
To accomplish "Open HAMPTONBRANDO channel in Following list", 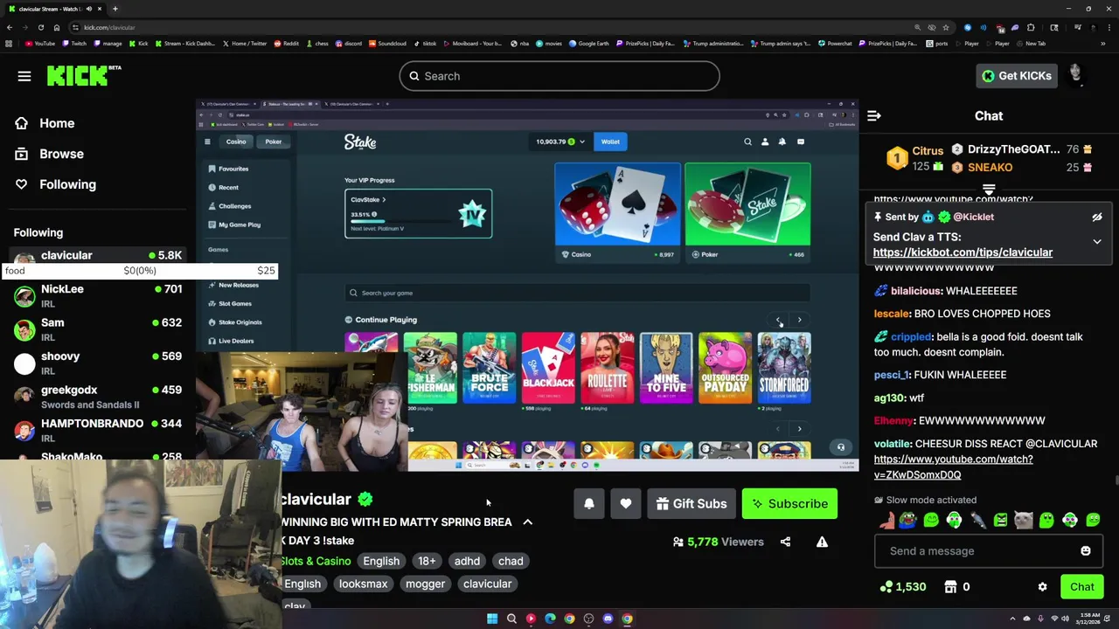I will tap(98, 430).
